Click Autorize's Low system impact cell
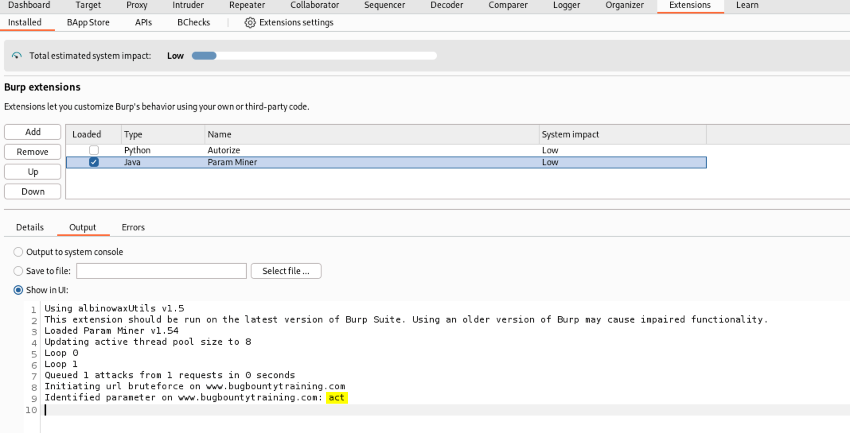This screenshot has width=850, height=433. pyautogui.click(x=550, y=150)
